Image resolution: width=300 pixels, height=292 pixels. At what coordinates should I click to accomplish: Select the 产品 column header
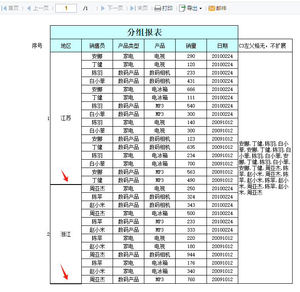(160, 46)
